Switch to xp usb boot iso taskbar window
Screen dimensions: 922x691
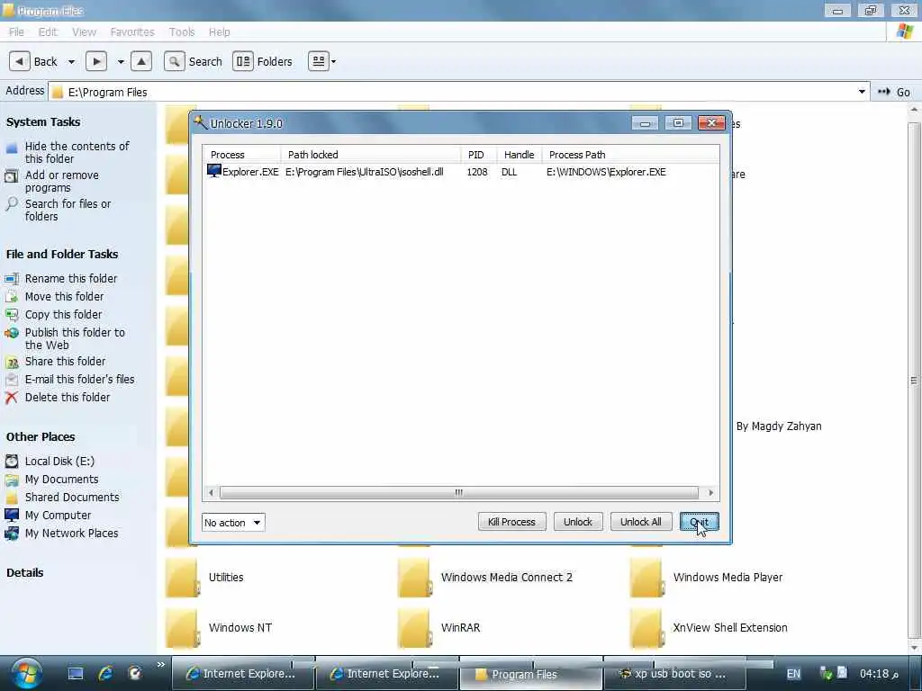pyautogui.click(x=674, y=673)
